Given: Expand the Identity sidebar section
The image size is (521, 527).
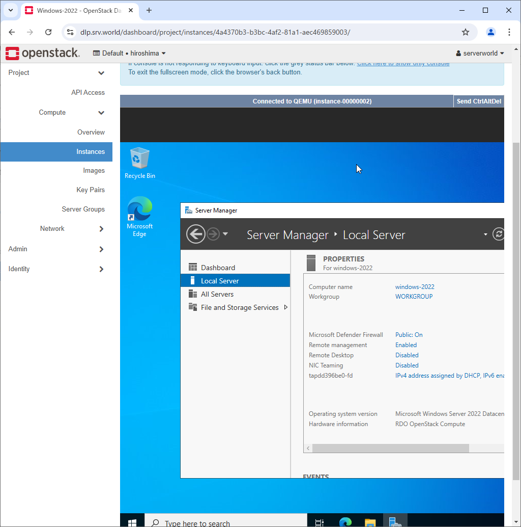Looking at the screenshot, I should 56,269.
